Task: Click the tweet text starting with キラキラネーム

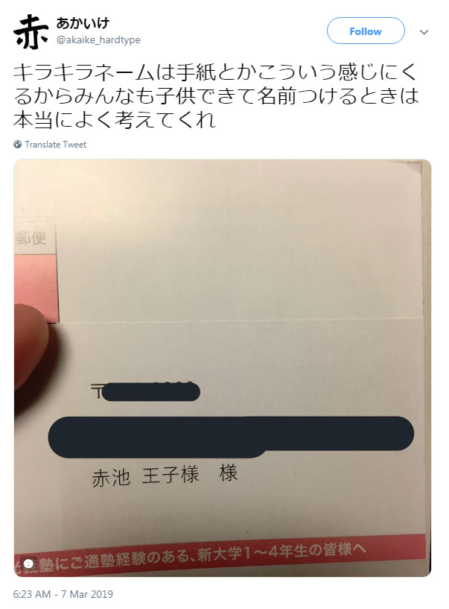Action: pyautogui.click(x=216, y=95)
